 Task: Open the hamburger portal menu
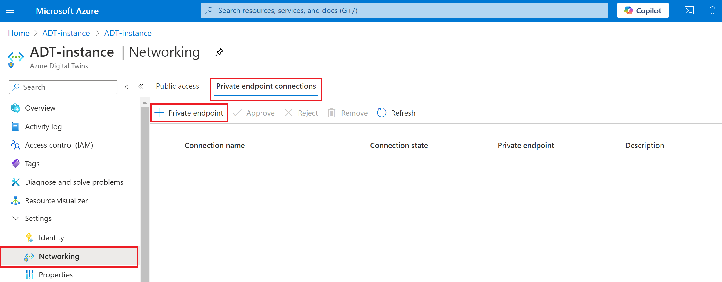pyautogui.click(x=10, y=11)
